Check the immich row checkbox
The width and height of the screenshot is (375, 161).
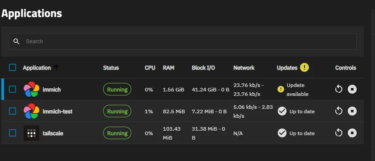(12, 89)
